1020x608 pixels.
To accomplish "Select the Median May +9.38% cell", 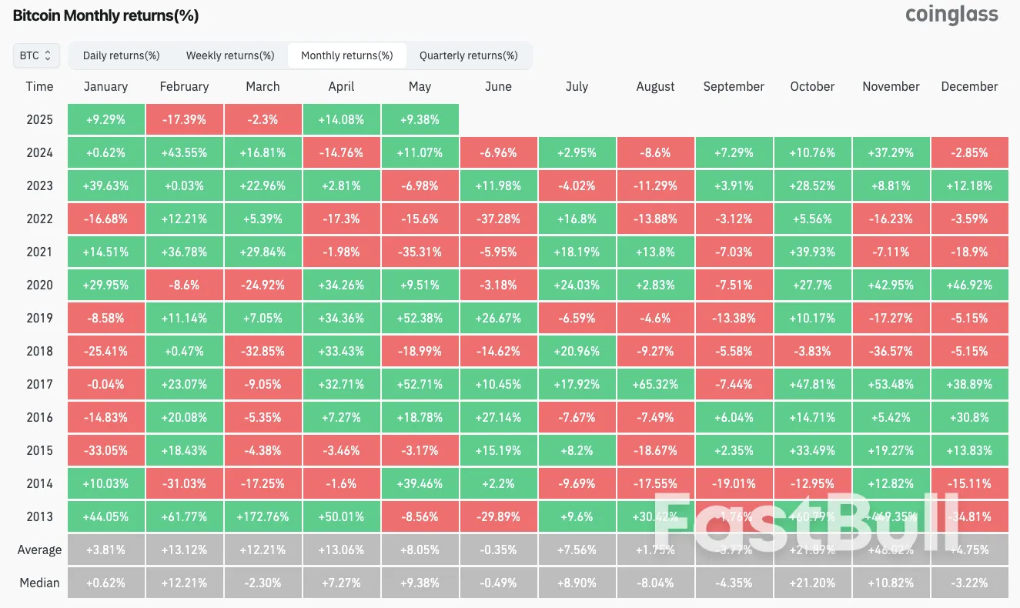I will 420,583.
